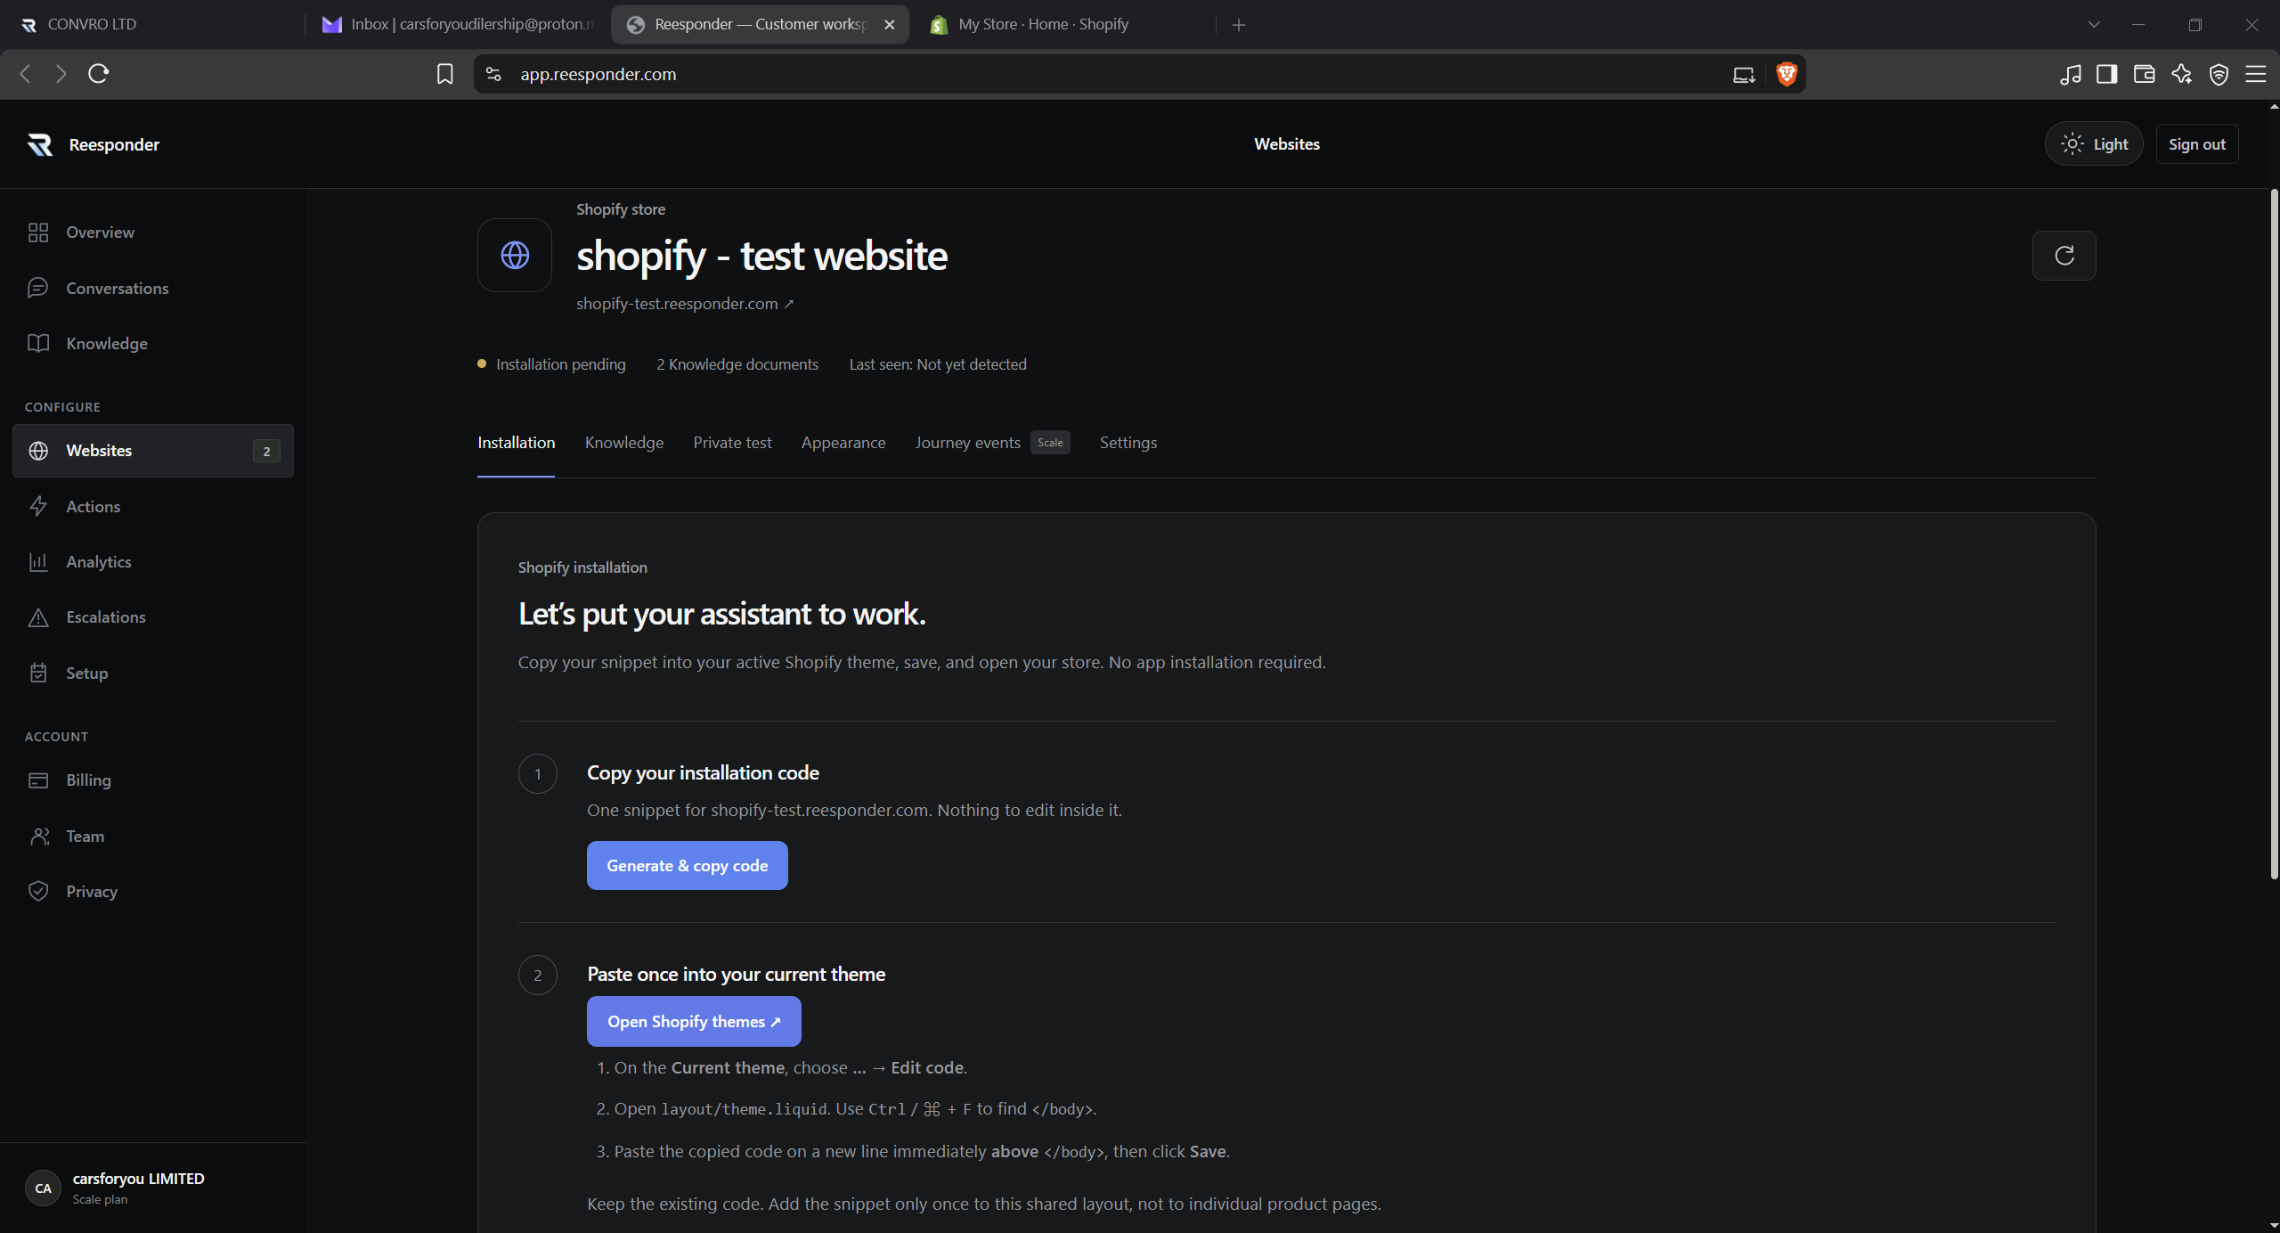
Task: Open the Brave wallet icon
Action: point(2144,74)
